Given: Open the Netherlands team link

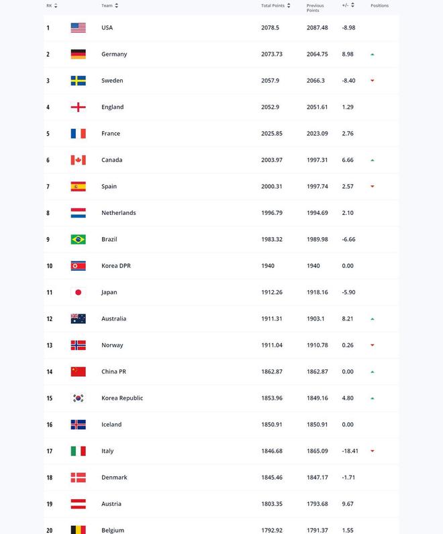Looking at the screenshot, I should pyautogui.click(x=118, y=213).
